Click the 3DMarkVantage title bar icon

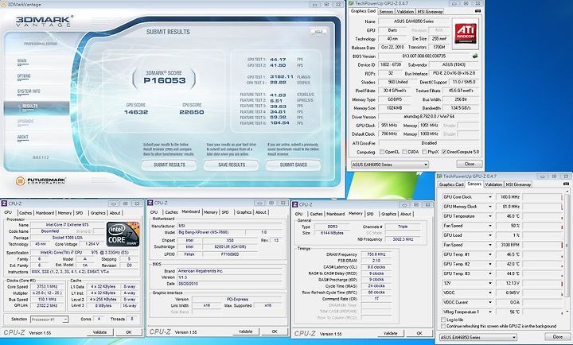tap(3, 5)
